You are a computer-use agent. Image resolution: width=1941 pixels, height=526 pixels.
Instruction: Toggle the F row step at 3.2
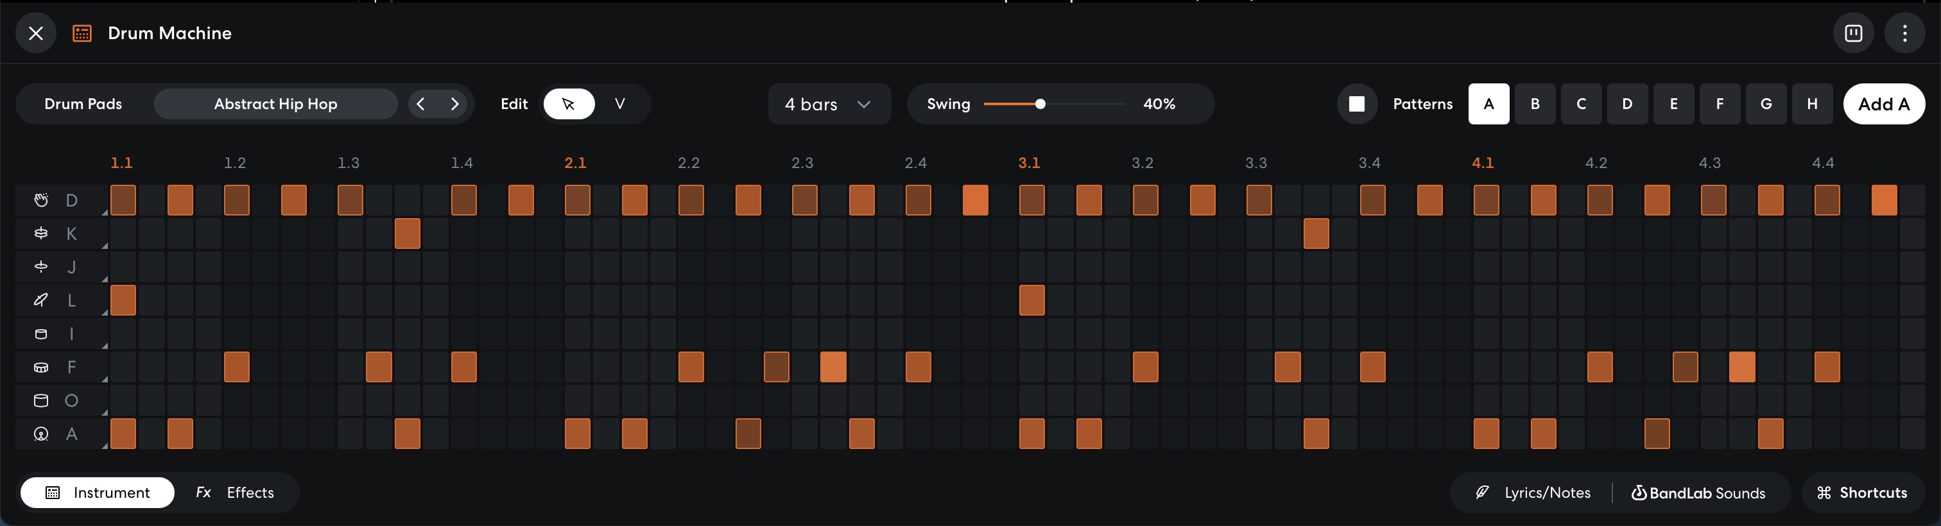coord(1145,367)
